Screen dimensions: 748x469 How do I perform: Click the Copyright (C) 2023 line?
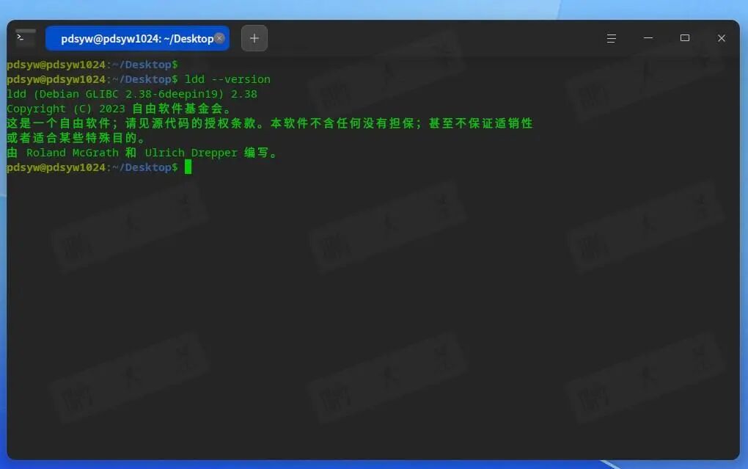(117, 109)
